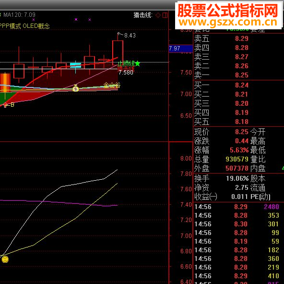
Task: Click the blue 7.97 price tag on the axis
Action: [180, 49]
